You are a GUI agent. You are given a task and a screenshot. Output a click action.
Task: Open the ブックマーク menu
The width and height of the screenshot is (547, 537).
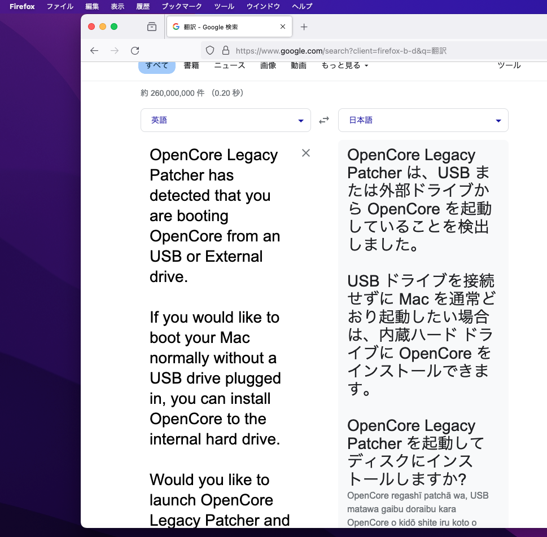pos(182,6)
